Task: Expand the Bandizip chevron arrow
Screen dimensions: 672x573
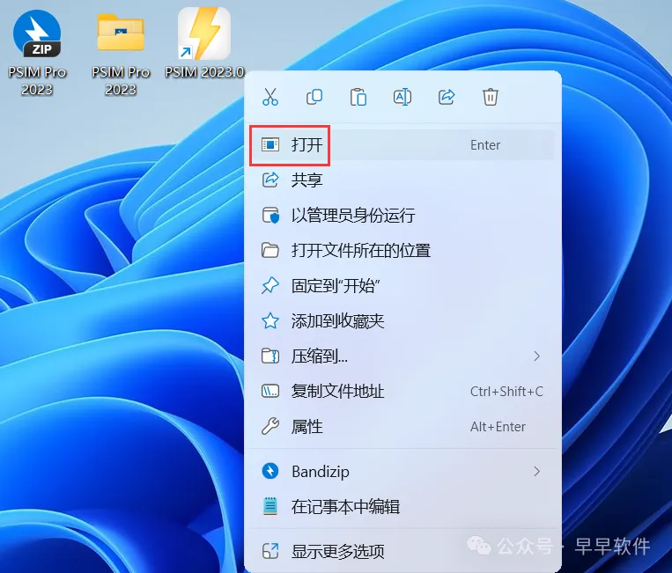Action: [536, 472]
